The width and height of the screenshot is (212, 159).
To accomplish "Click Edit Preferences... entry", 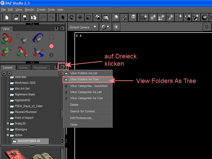I will coord(88,118).
